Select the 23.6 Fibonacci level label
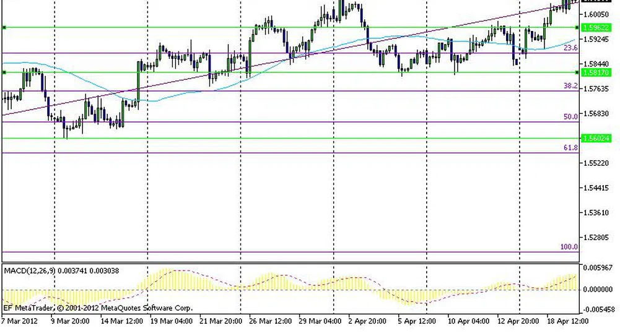 point(570,48)
